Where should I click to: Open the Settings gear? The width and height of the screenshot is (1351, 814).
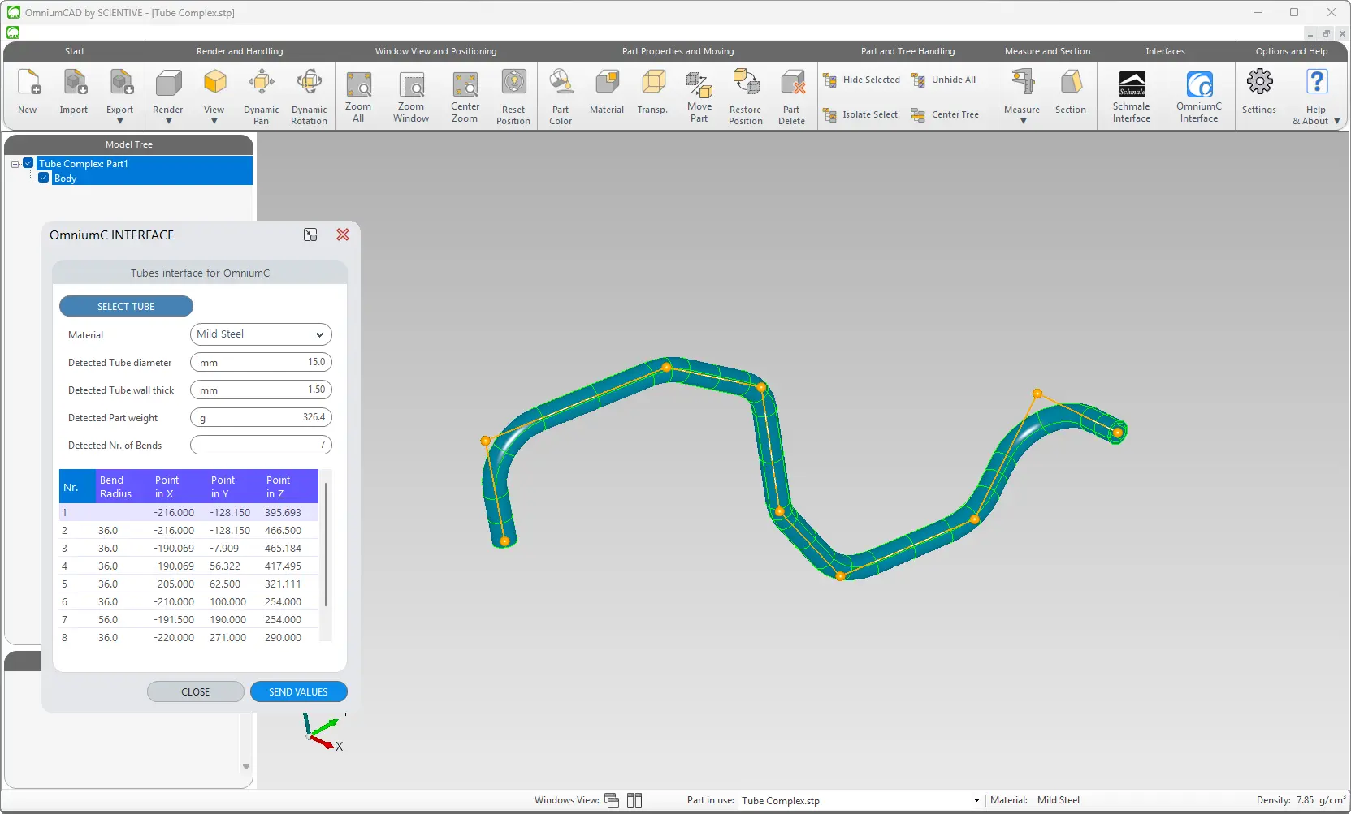coord(1259,82)
